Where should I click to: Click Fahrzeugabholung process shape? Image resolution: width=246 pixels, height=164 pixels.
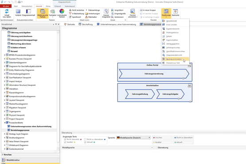pos(140,94)
